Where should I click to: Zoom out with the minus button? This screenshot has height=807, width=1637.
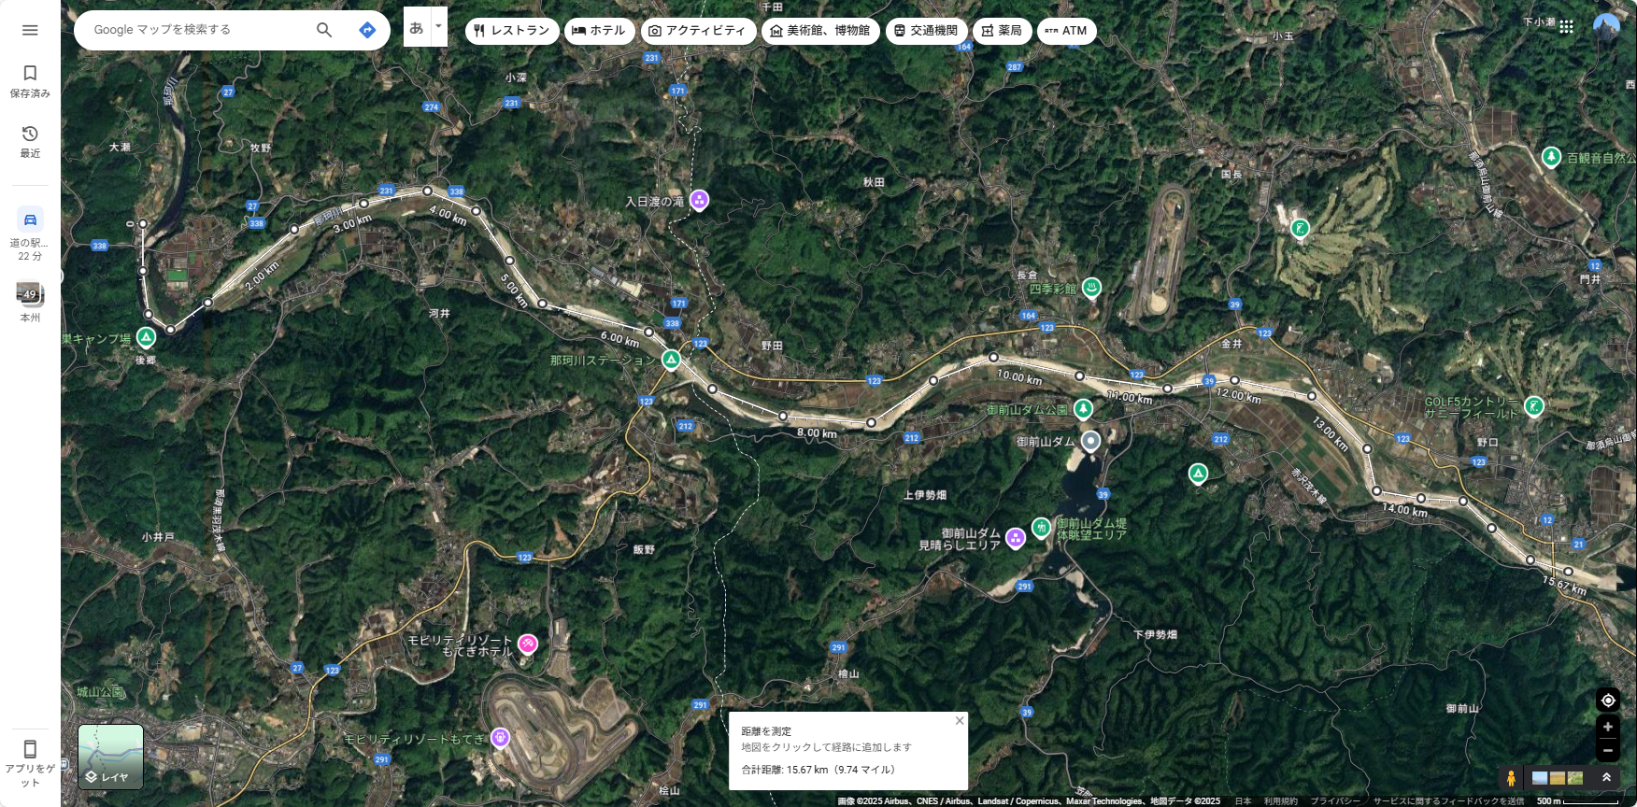(x=1608, y=750)
